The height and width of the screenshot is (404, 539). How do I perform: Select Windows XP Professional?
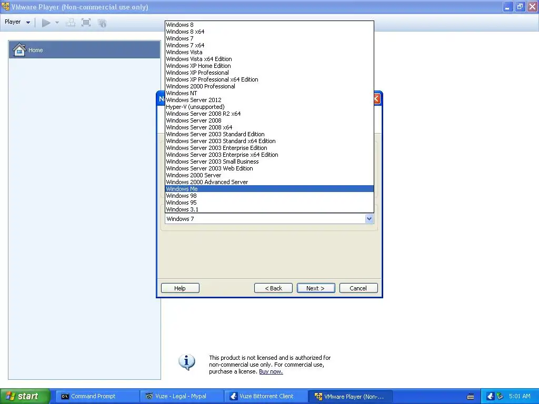coord(269,73)
